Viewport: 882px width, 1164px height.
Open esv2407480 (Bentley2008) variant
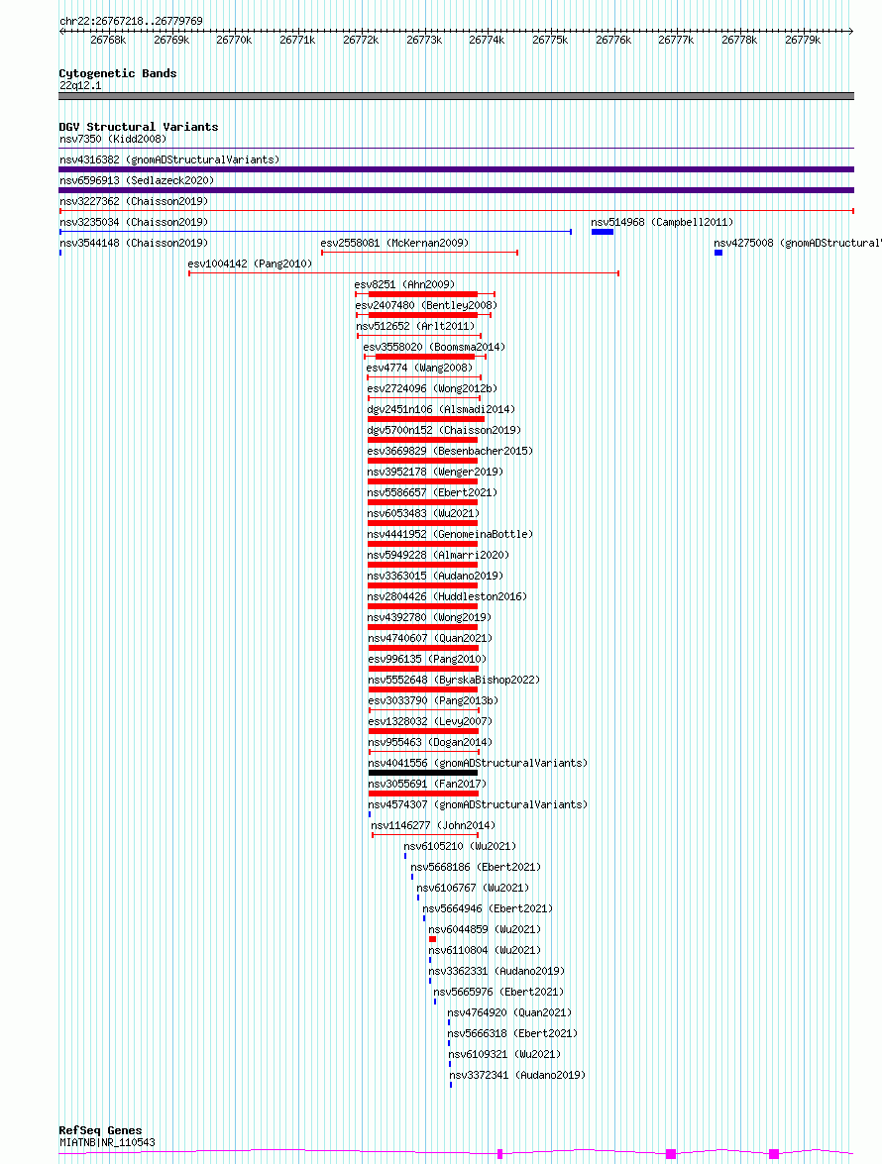pyautogui.click(x=426, y=305)
